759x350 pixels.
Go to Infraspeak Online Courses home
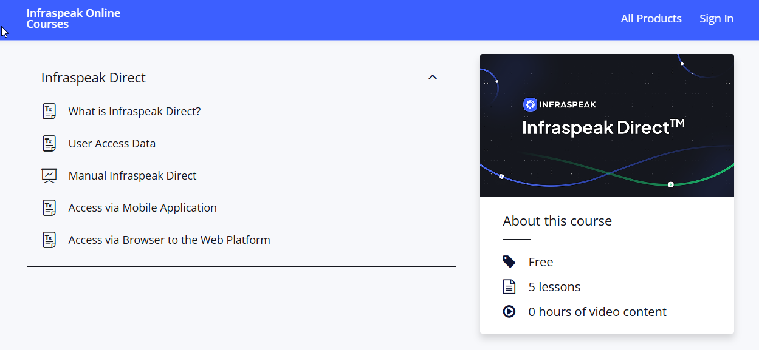pyautogui.click(x=74, y=19)
